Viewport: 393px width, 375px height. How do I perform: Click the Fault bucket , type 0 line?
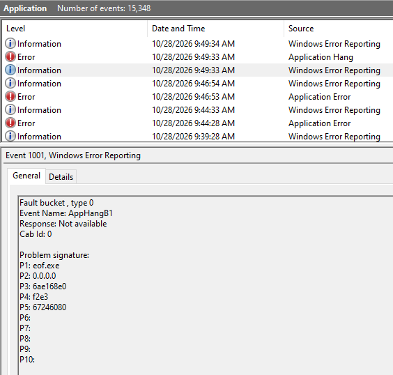(x=56, y=203)
